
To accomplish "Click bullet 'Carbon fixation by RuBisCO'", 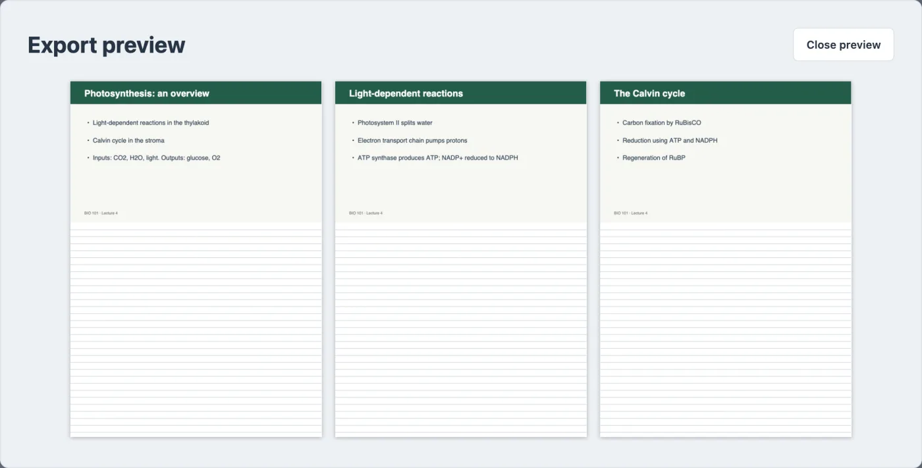I will pyautogui.click(x=662, y=123).
